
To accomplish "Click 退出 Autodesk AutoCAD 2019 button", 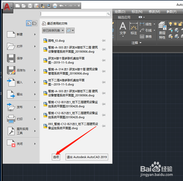I will tap(87, 157).
